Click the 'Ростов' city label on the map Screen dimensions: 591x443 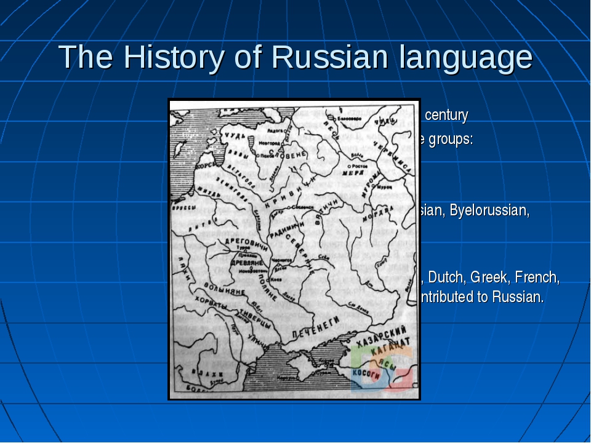pos(359,166)
